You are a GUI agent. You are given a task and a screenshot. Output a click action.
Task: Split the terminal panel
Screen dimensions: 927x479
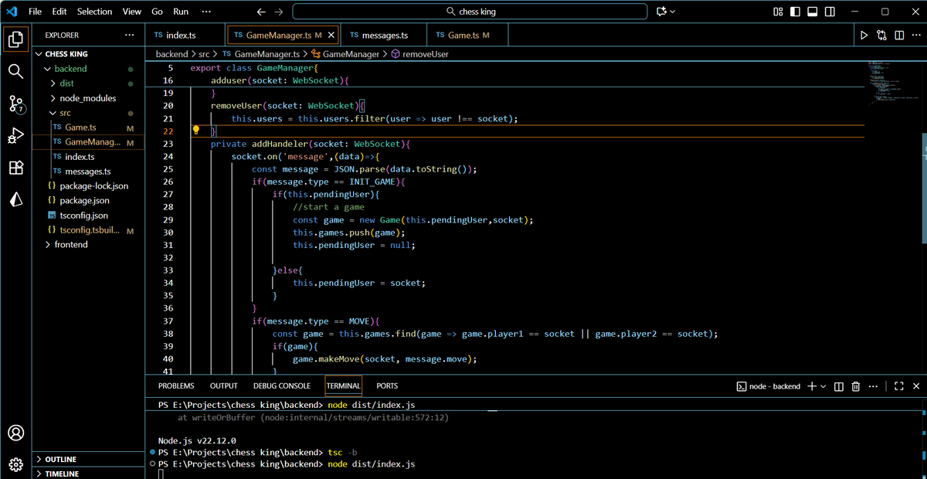[x=839, y=386]
